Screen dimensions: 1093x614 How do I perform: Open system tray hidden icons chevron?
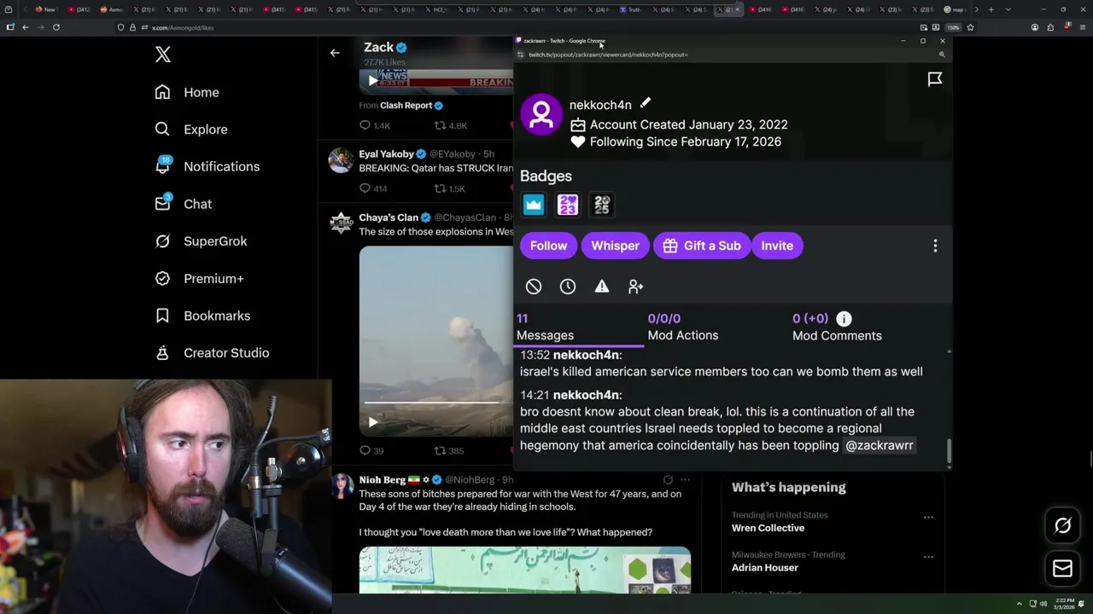click(x=1019, y=604)
